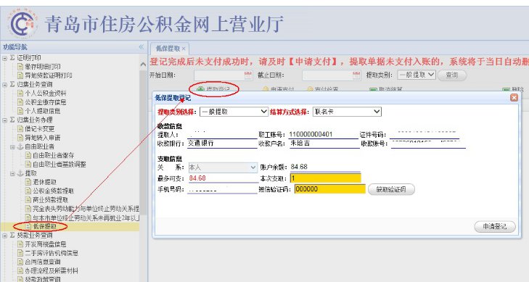This screenshot has width=529, height=282.
Task: Open the calendar picker for 截止日期
Action: [356, 75]
